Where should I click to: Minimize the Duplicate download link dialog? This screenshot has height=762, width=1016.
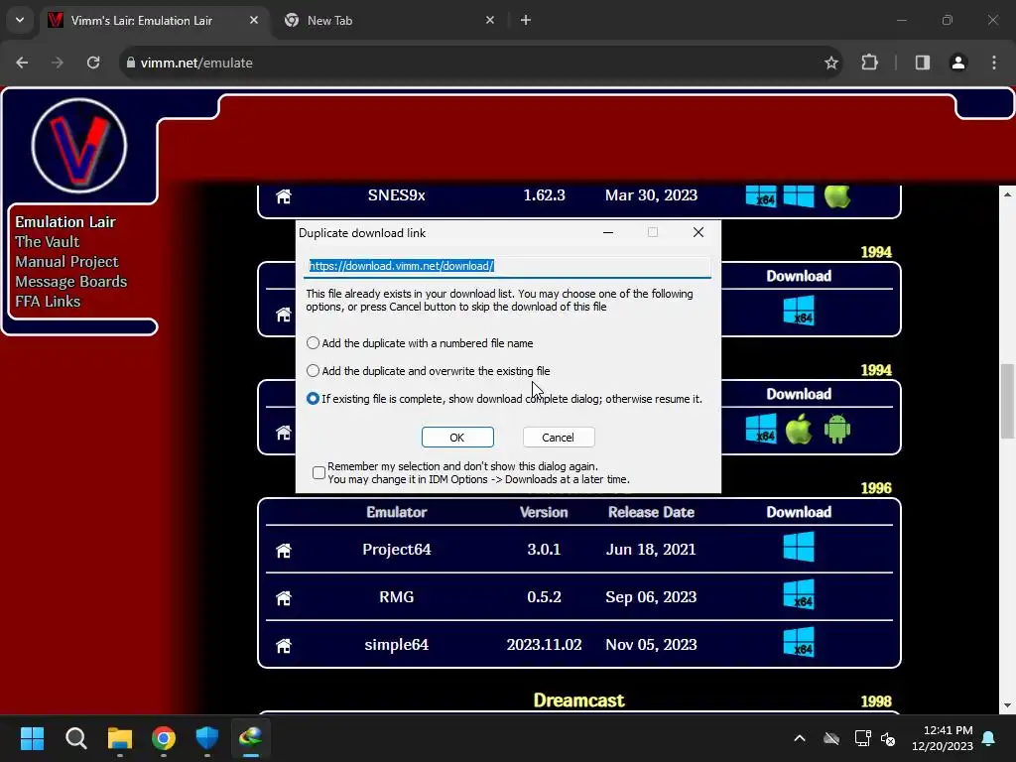(x=608, y=232)
